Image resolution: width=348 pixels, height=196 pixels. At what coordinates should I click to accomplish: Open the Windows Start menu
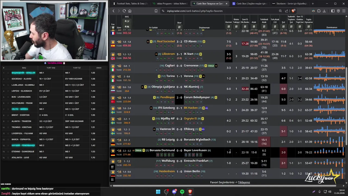[x=158, y=192]
